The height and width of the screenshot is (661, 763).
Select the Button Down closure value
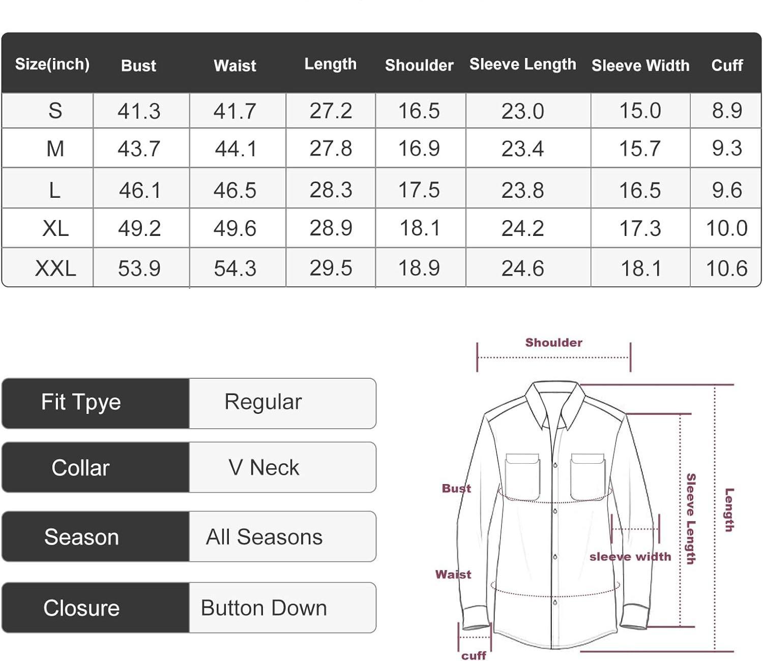coord(265,607)
